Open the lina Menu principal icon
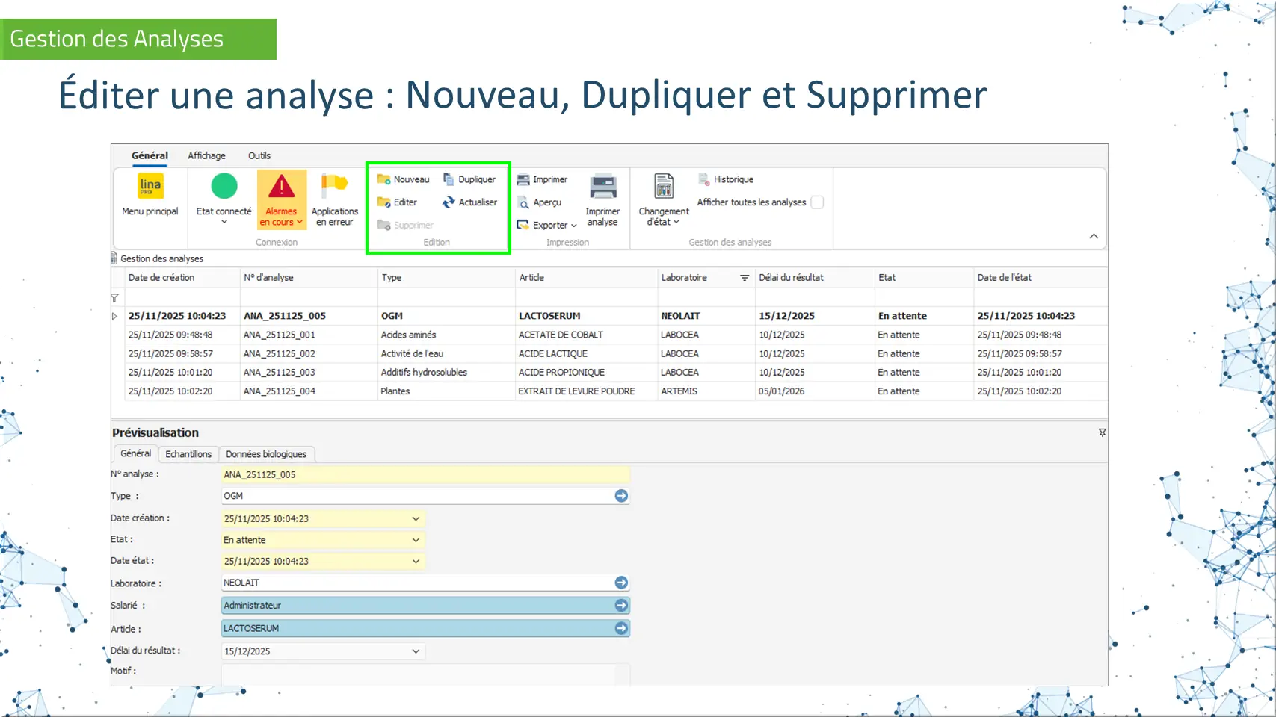This screenshot has width=1276, height=717. [x=150, y=186]
